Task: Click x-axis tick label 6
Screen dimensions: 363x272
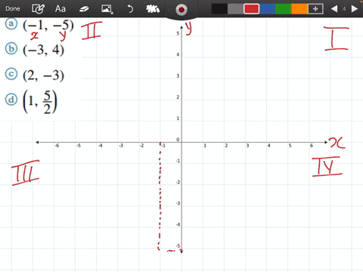Action: tap(312, 146)
